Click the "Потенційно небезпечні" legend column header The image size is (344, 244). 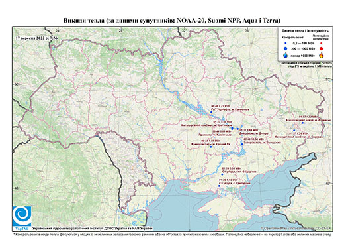point(321,37)
